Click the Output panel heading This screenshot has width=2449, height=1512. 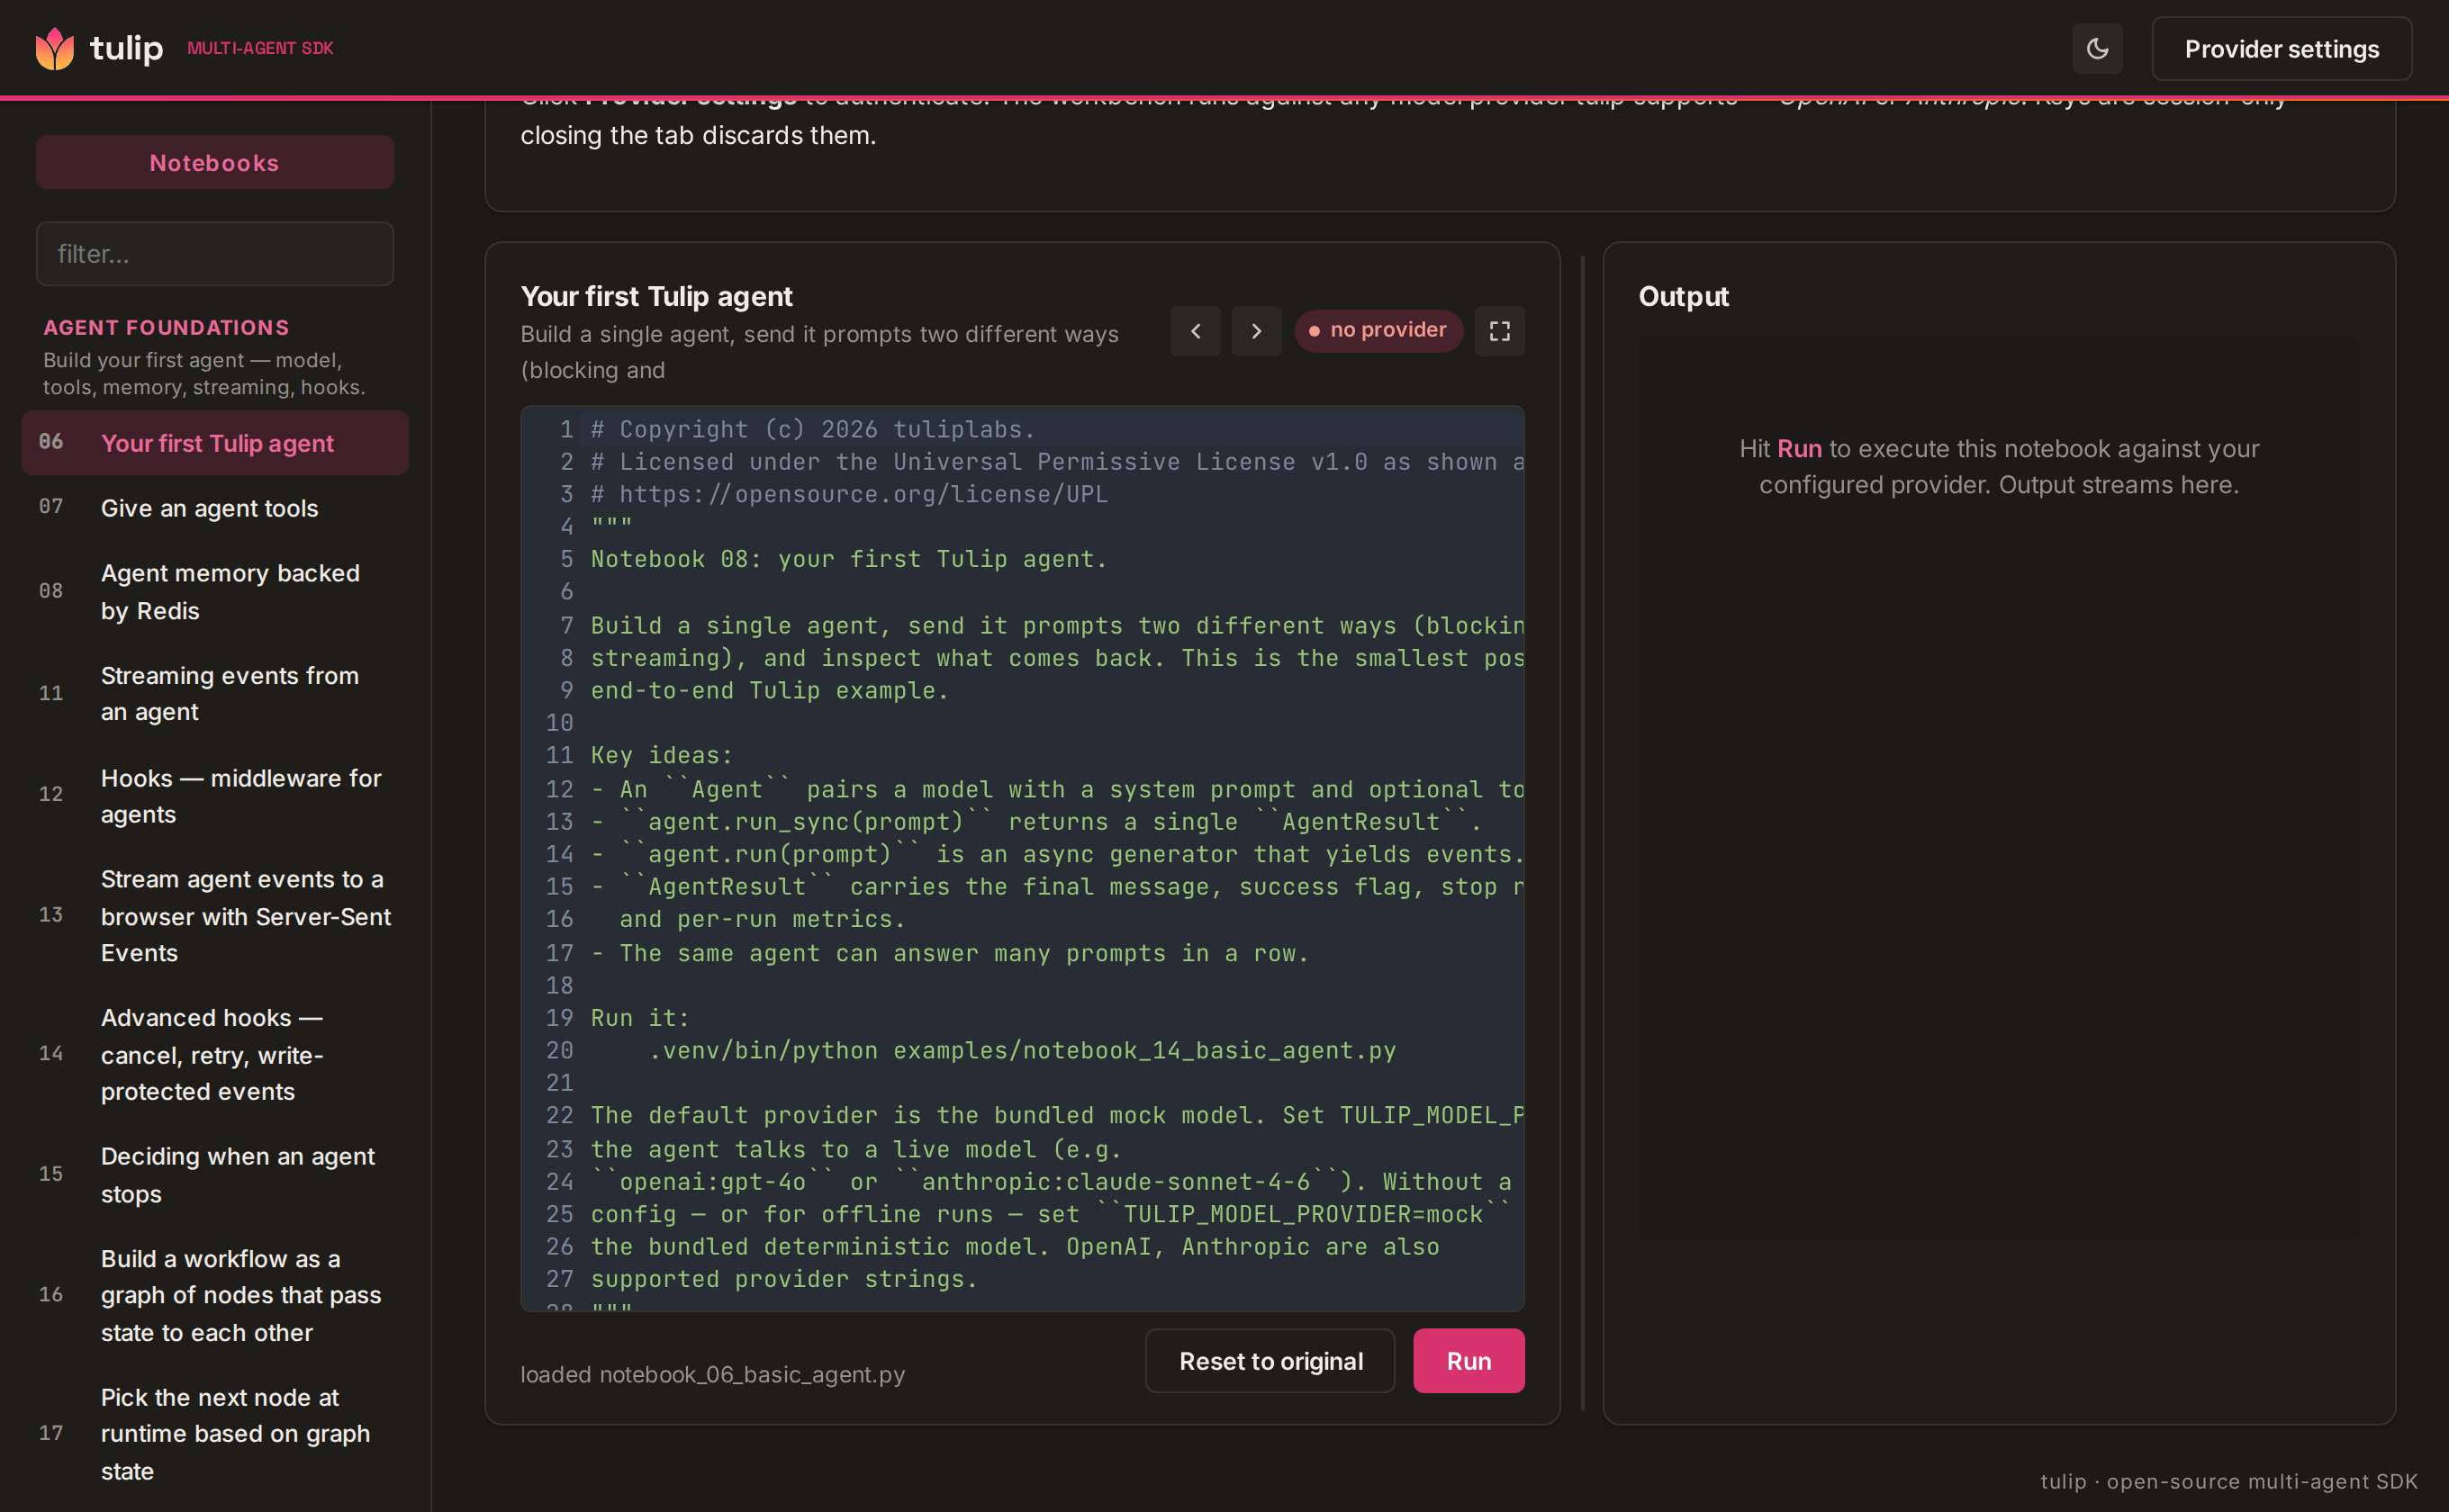(x=1683, y=296)
